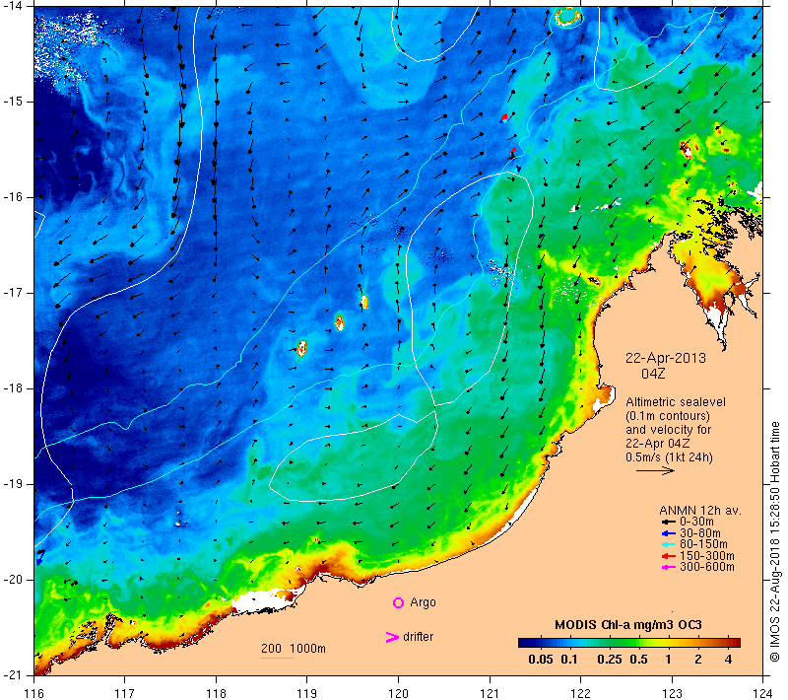
Task: Click the '80-150m' depth label
Action: [703, 544]
